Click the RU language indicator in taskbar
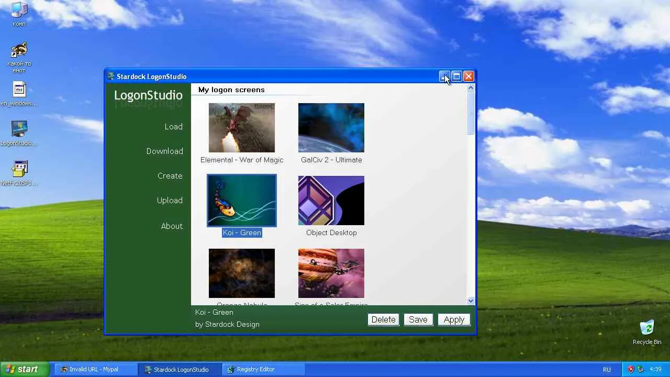Image resolution: width=670 pixels, height=377 pixels. (607, 369)
